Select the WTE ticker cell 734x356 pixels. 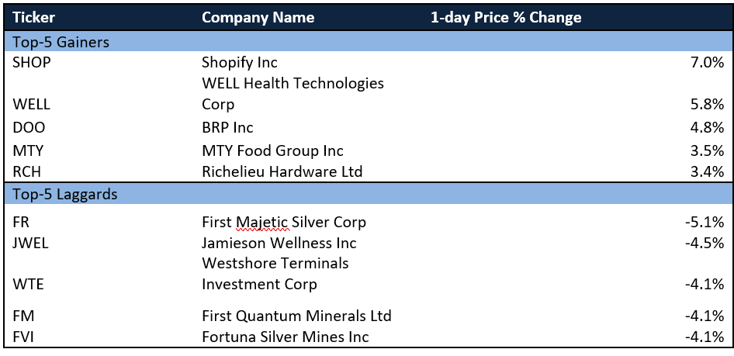[28, 284]
